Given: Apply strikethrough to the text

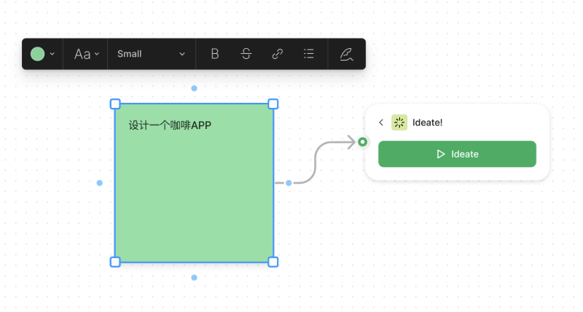Looking at the screenshot, I should point(246,54).
